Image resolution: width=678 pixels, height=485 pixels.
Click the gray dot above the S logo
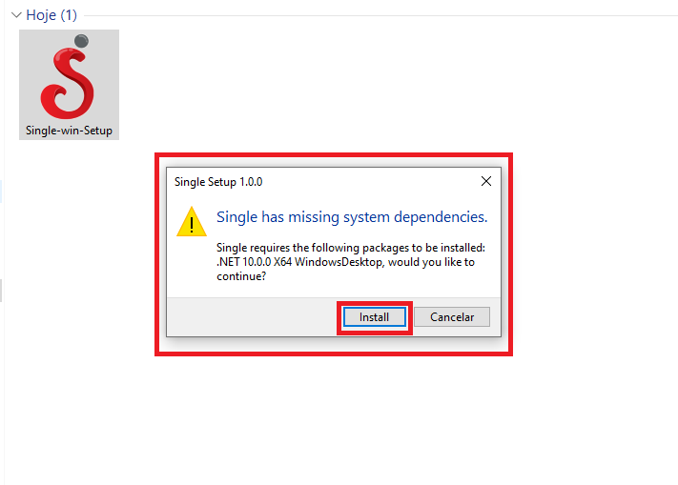82,41
